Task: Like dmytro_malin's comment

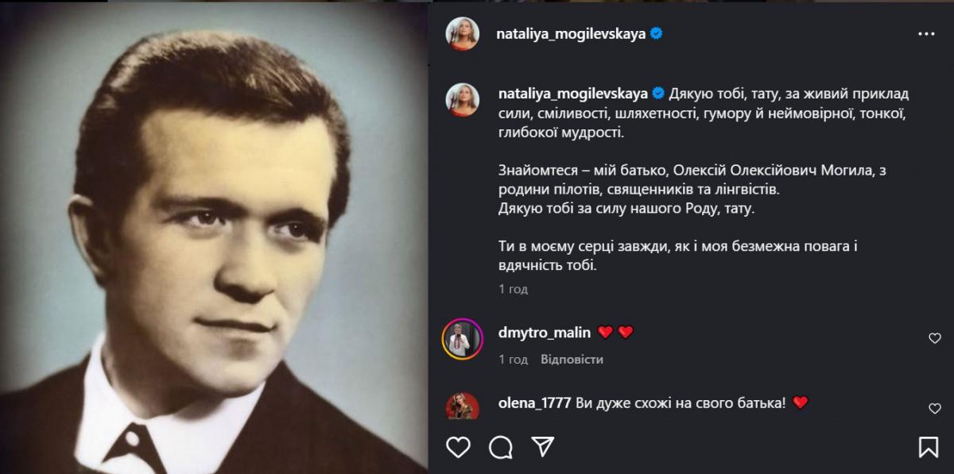Action: pyautogui.click(x=935, y=338)
